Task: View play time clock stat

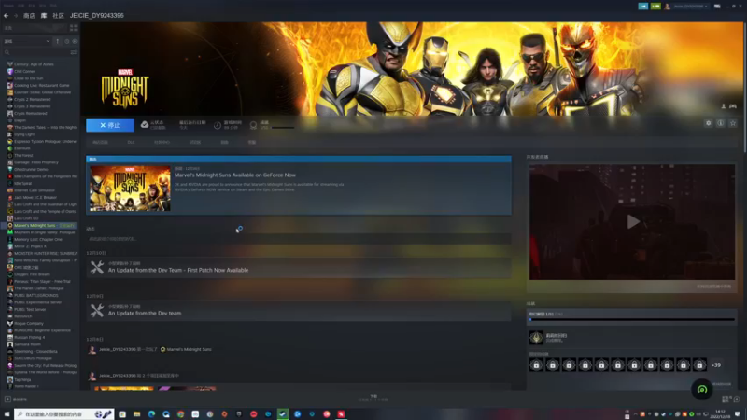Action: click(218, 125)
